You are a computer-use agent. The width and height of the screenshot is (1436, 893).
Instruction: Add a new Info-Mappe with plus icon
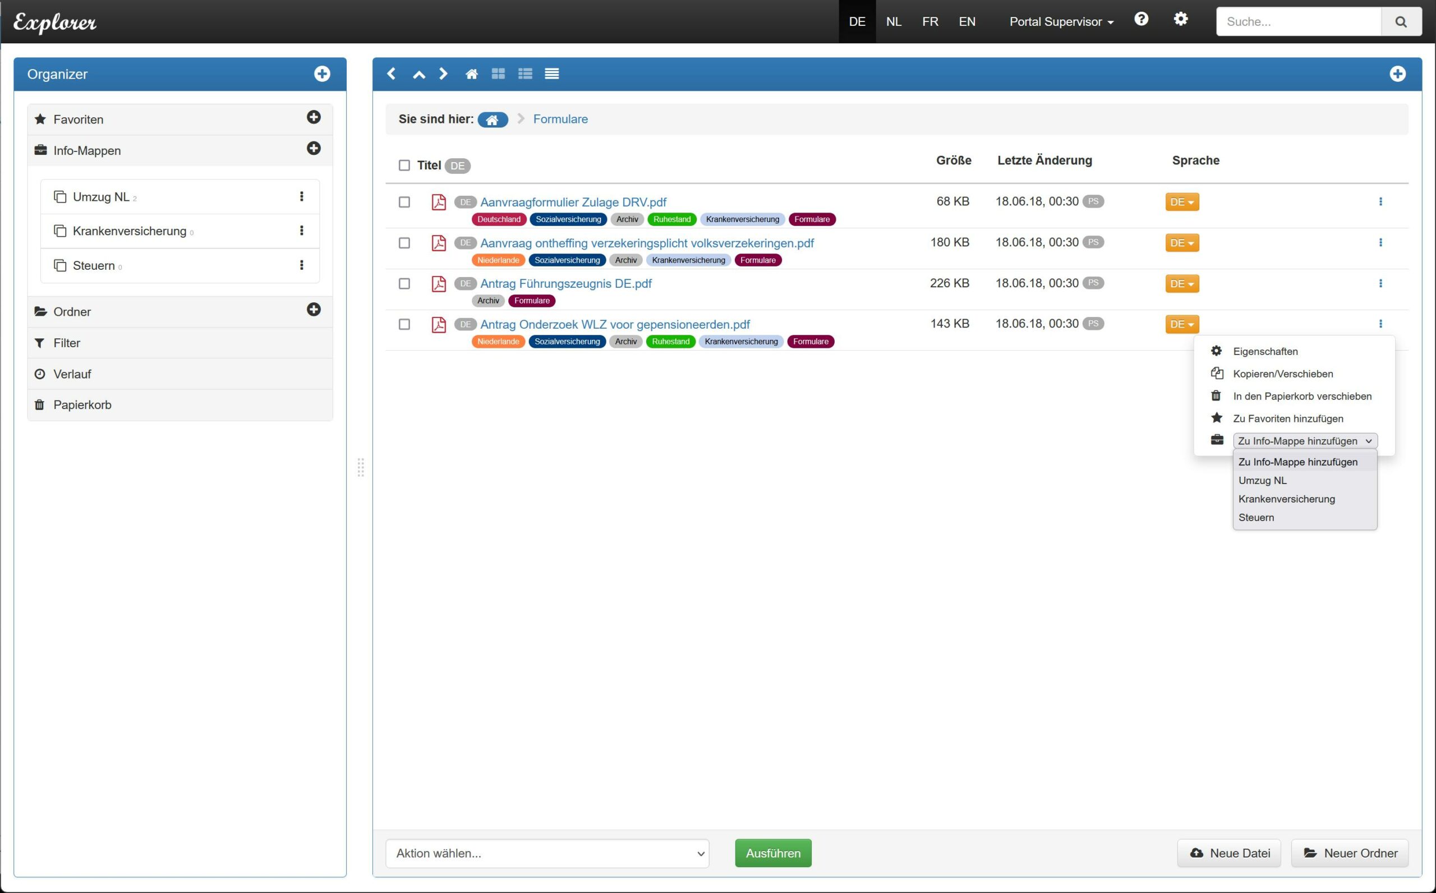pyautogui.click(x=314, y=148)
